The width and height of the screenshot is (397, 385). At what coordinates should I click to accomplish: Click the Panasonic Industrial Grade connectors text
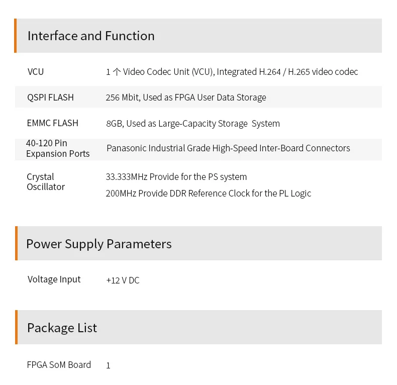pos(228,148)
